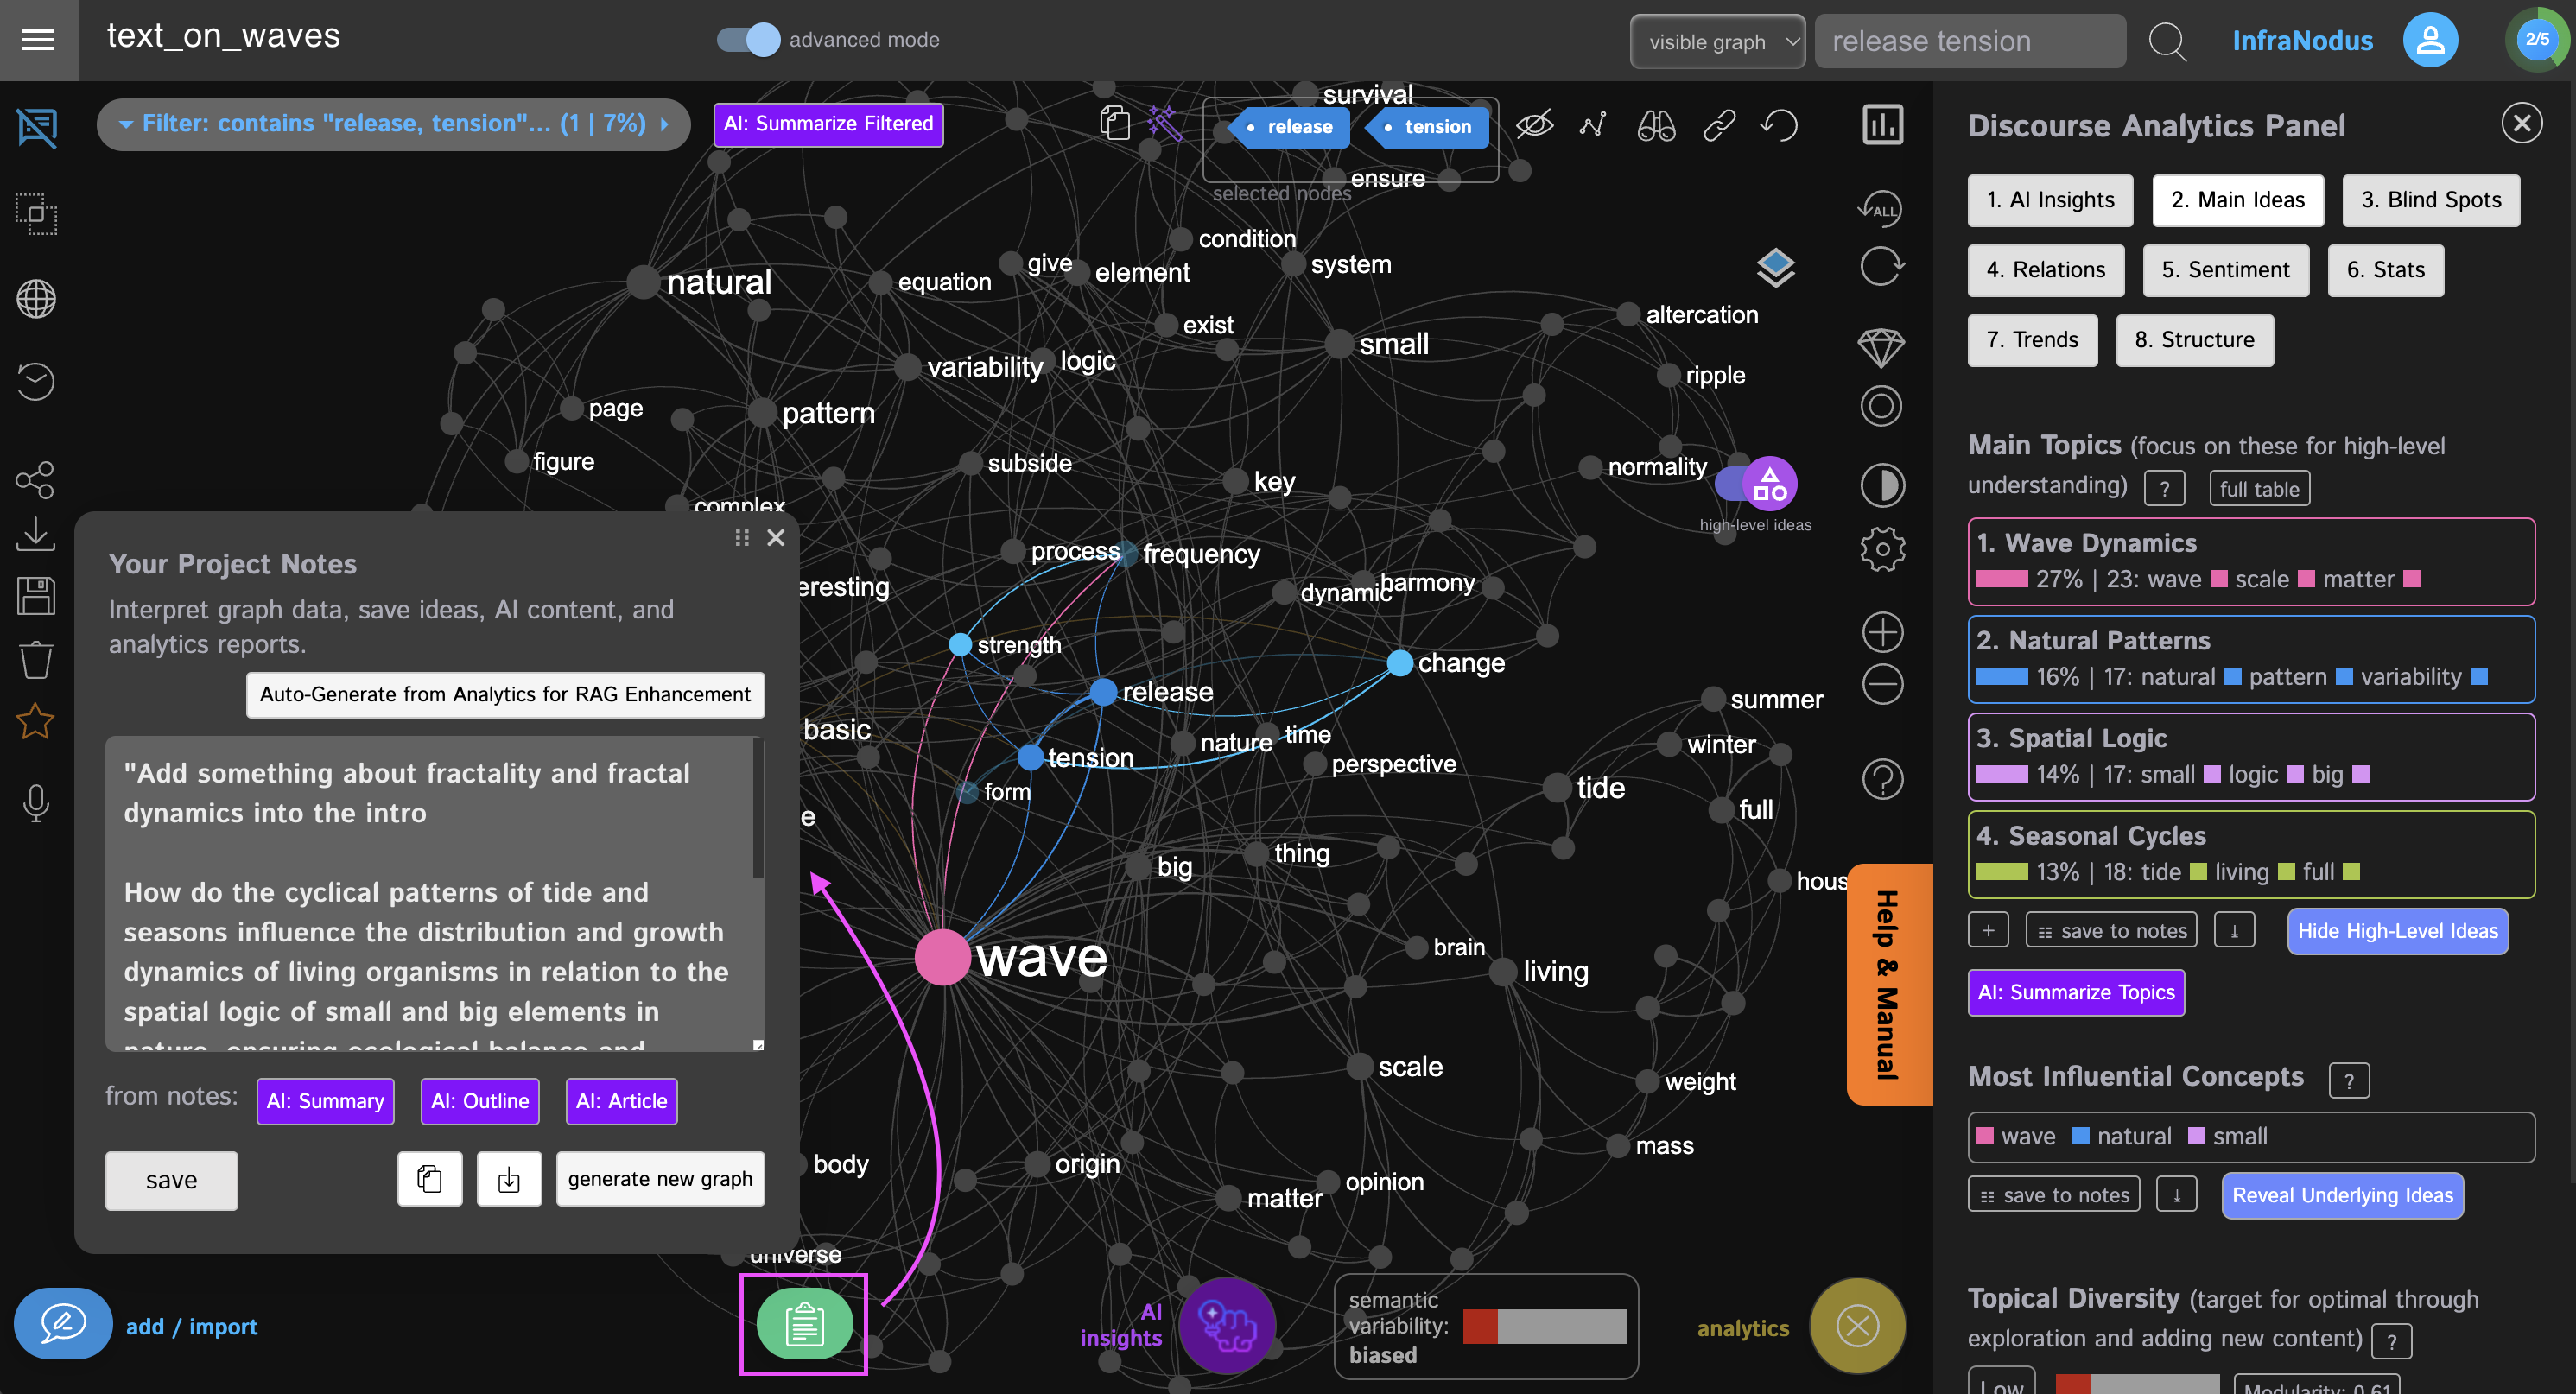Expand the Filter contains release, tension pill
The image size is (2576, 1394).
point(393,124)
